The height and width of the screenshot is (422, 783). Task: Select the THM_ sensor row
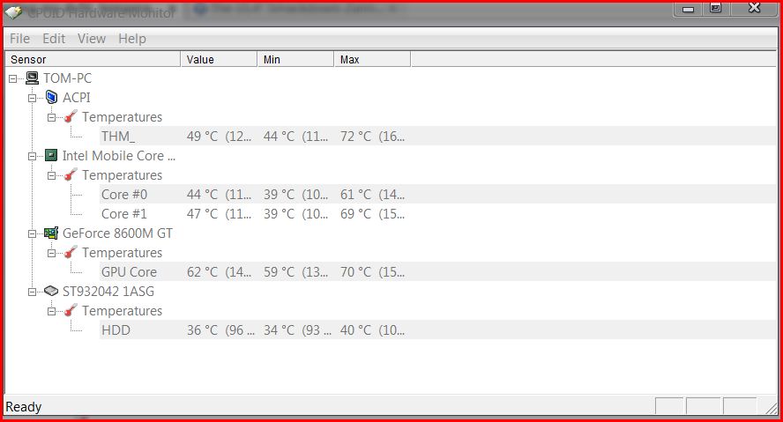click(438, 136)
